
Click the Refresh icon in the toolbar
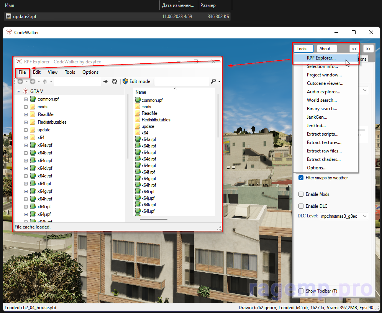click(114, 81)
